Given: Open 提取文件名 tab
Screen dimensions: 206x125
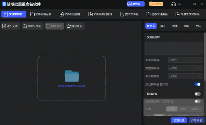Looking at the screenshot, I should (129, 14).
